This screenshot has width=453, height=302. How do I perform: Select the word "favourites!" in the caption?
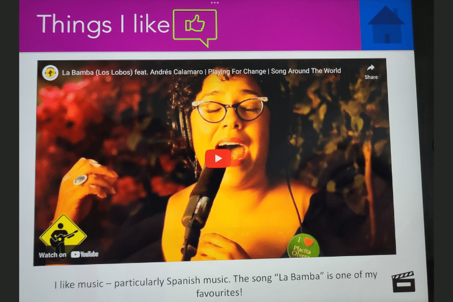219,293
